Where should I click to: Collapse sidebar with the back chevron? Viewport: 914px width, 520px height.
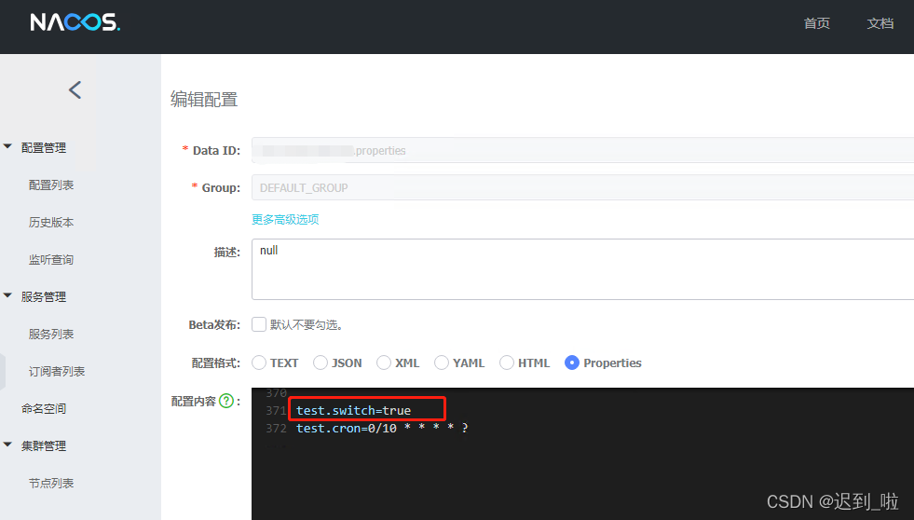tap(75, 89)
